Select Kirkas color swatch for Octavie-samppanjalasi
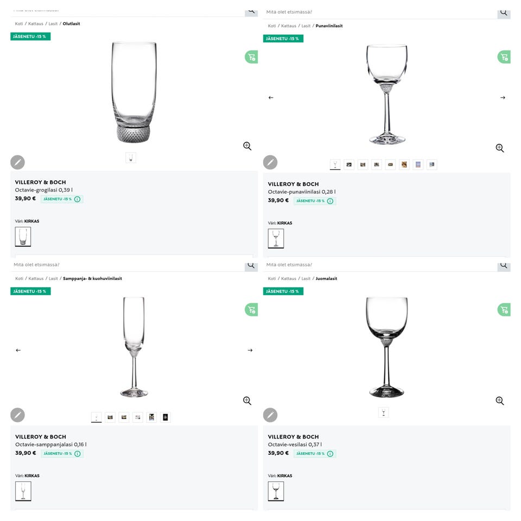This screenshot has width=521, height=521. 23,491
